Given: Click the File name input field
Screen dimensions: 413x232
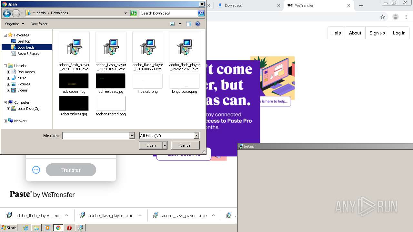Looking at the screenshot, I should [x=96, y=136].
